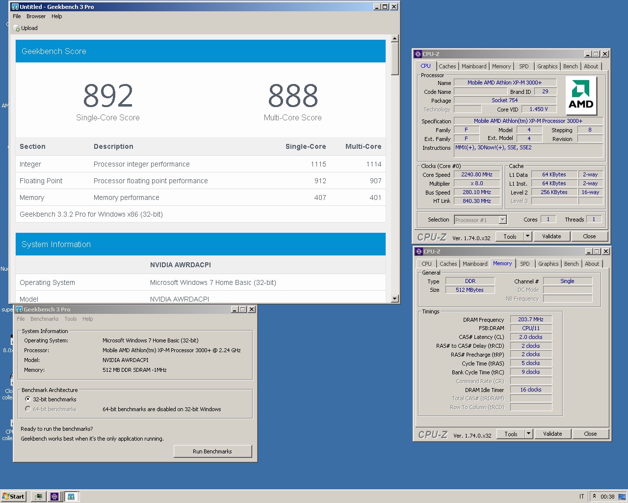Switch to the Memory tab in the upper CPU-Z window

coord(501,66)
